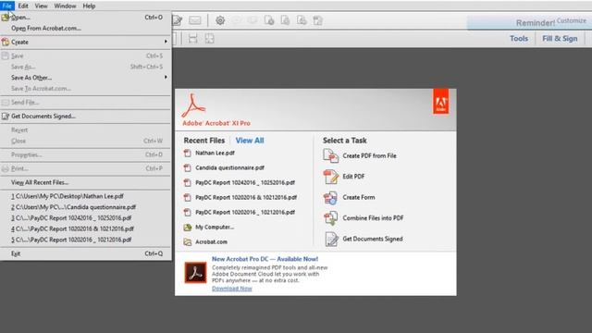Click the PDF icon beside Candida questionnaire.pdf
The width and height of the screenshot is (592, 333).
[x=187, y=167]
